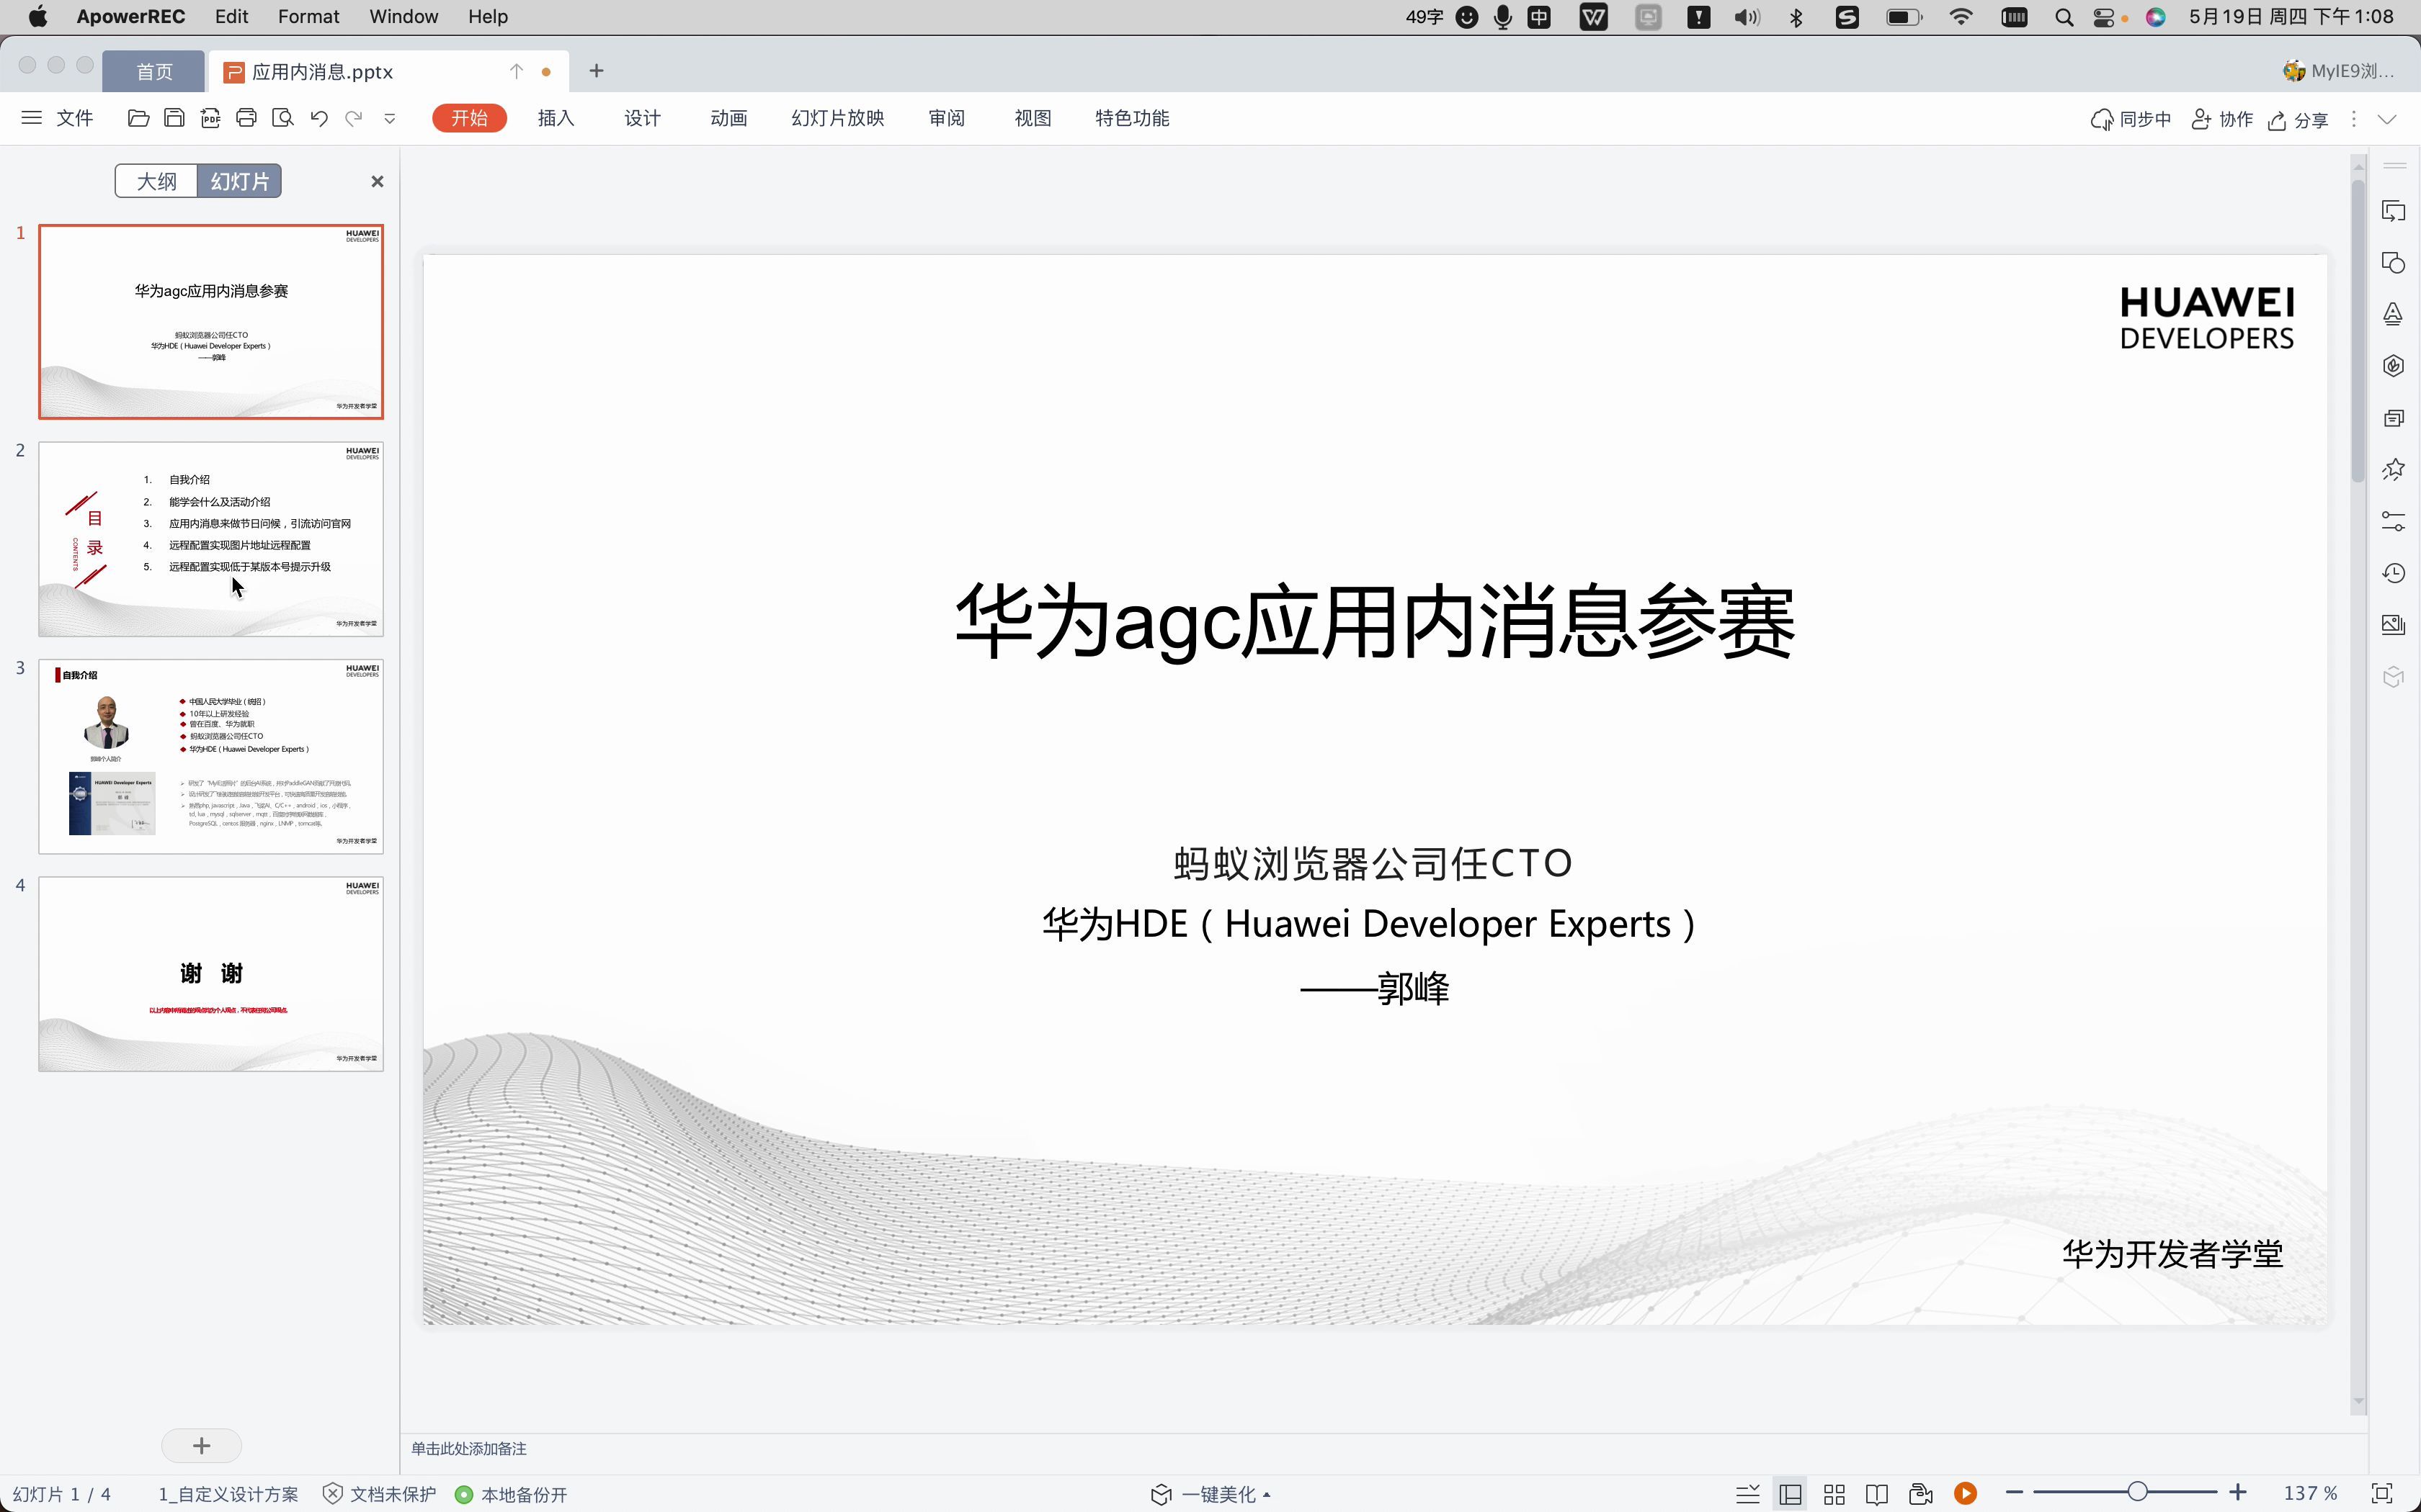Image resolution: width=2421 pixels, height=1512 pixels.
Task: Switch to the 插入 ribbon tab
Action: tap(556, 118)
